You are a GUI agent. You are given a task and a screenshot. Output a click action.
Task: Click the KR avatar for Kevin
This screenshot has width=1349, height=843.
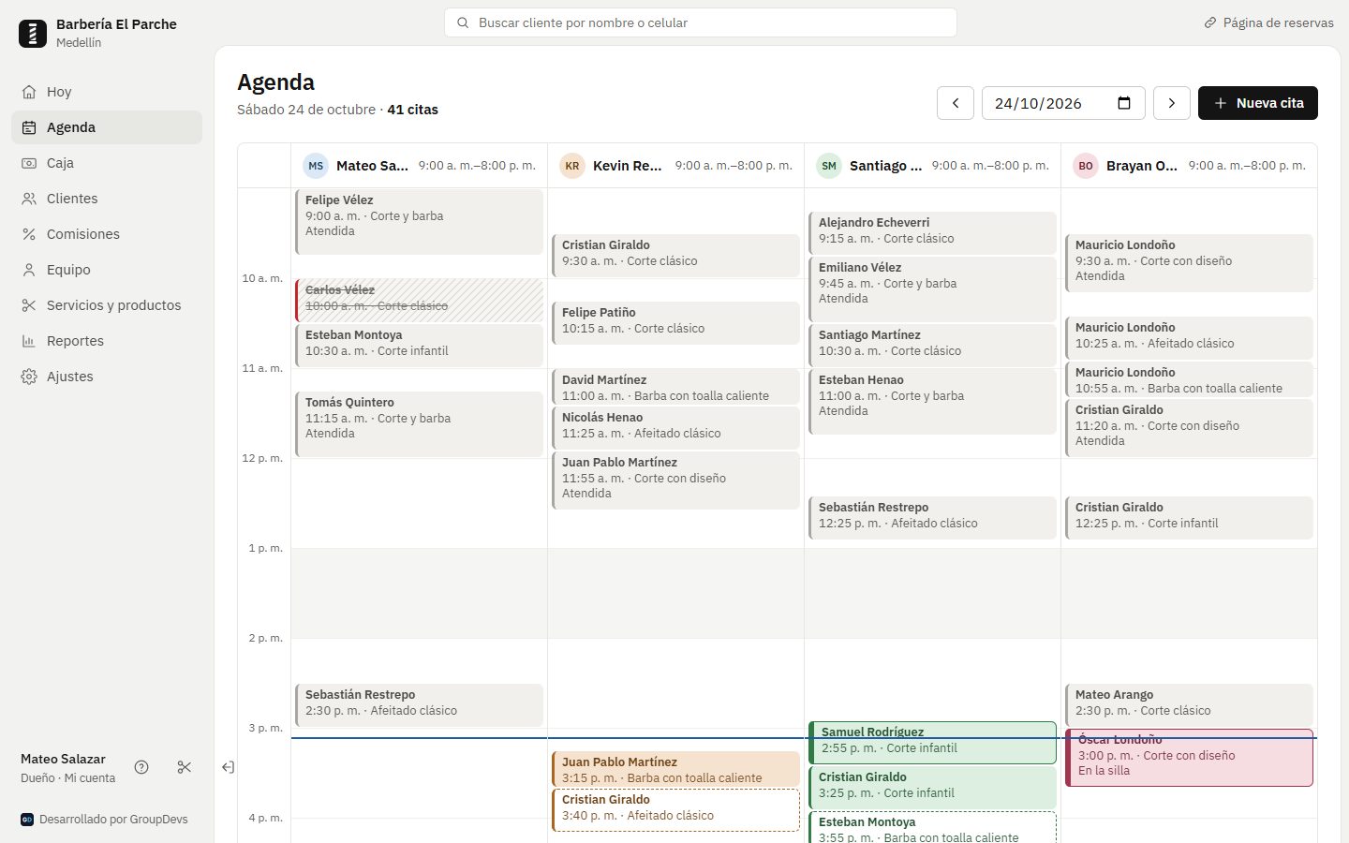[572, 166]
